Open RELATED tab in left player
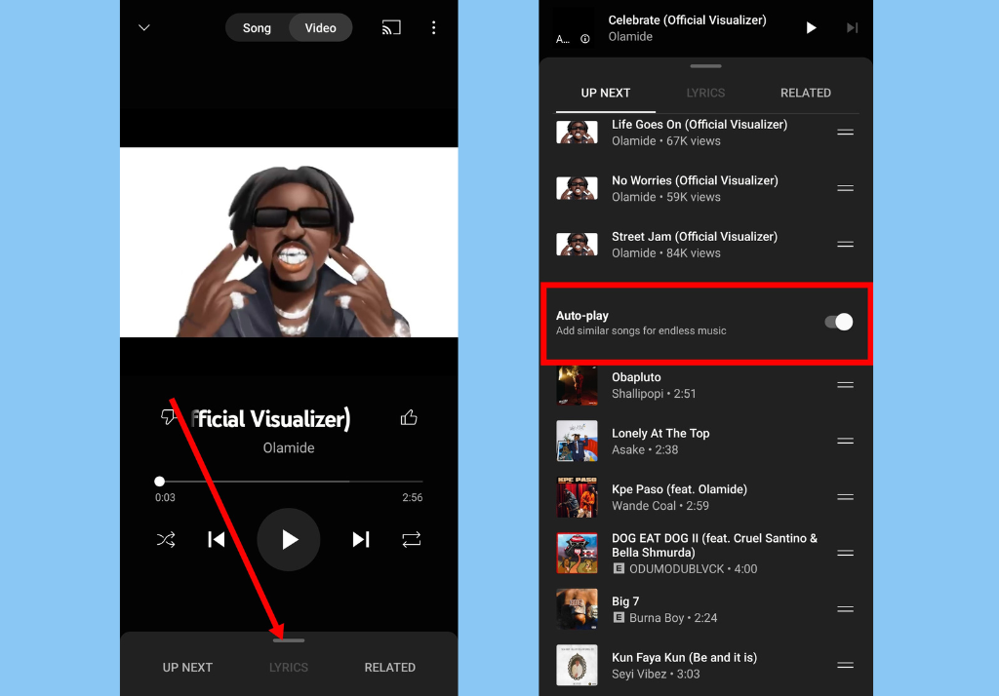 tap(390, 668)
